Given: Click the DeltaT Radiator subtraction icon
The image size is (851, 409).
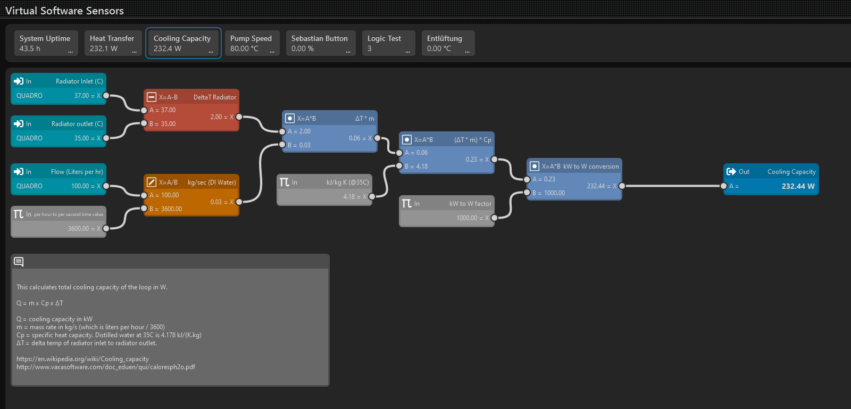Looking at the screenshot, I should point(152,97).
